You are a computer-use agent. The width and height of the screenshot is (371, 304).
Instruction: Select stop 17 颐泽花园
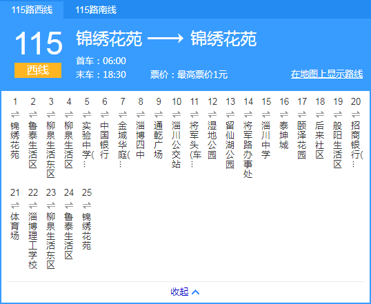tap(302, 140)
